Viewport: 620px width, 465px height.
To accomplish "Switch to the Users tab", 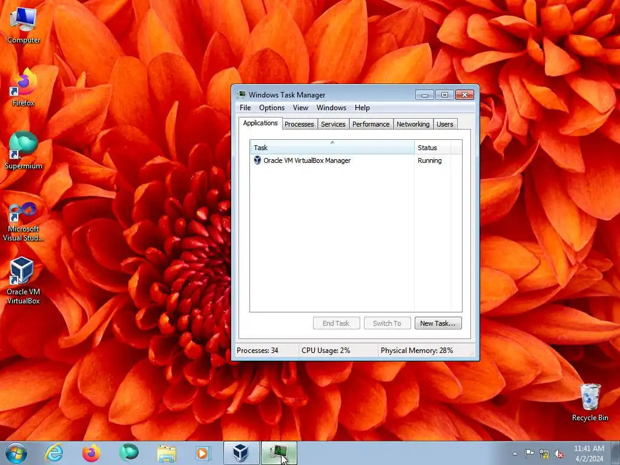I will click(x=445, y=124).
